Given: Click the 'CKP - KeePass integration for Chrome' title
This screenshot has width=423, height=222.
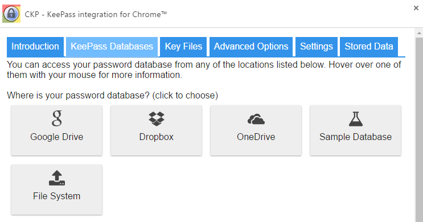Looking at the screenshot, I should 96,14.
